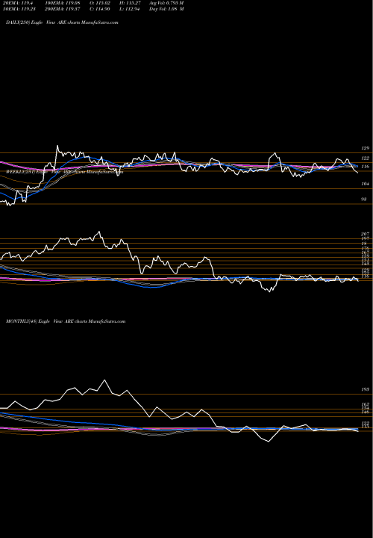Viewport: 373px width, 538px height.
Task: Click the 146 price label on monthly chart
Action: [x=365, y=412]
